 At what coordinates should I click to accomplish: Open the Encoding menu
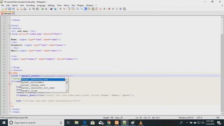tap(30, 6)
